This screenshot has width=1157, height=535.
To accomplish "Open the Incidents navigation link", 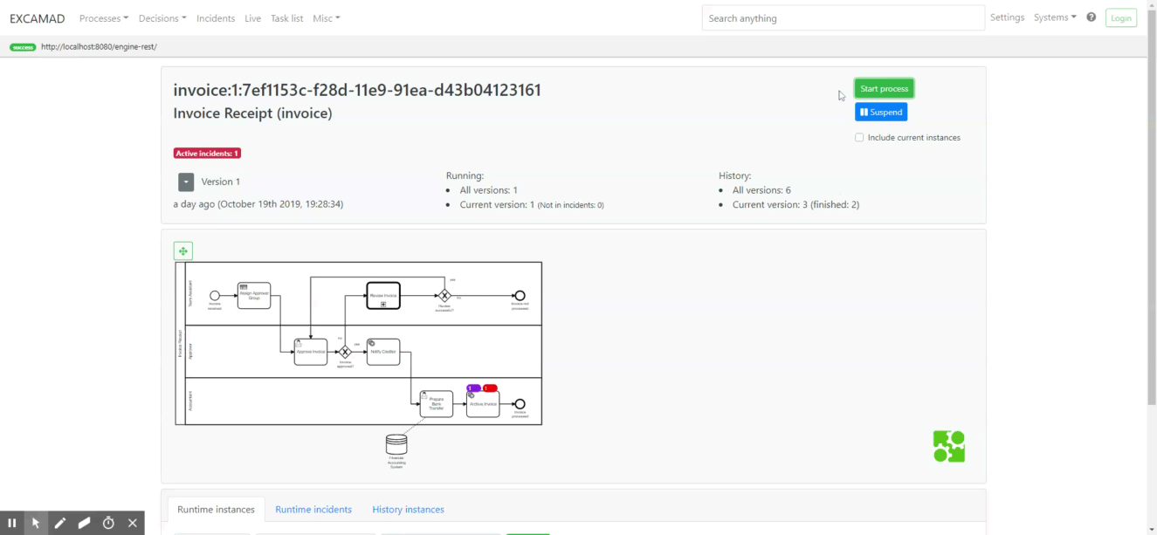I will click(216, 18).
